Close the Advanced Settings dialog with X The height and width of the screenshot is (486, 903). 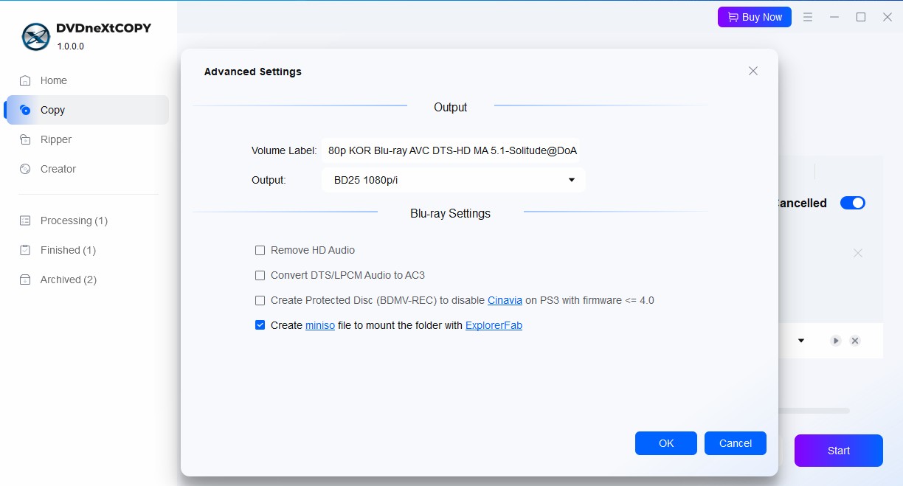click(753, 71)
